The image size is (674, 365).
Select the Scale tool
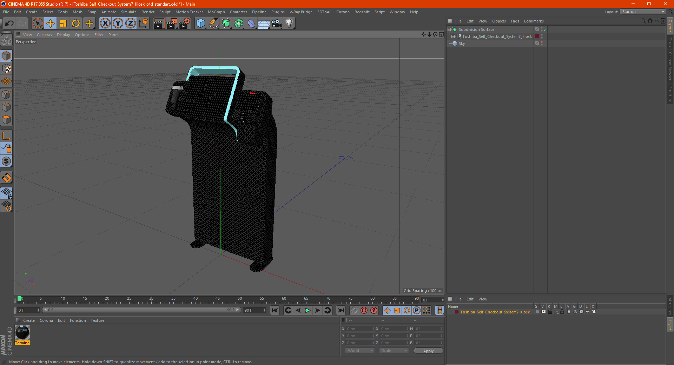tap(63, 24)
